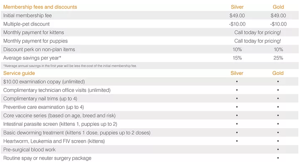Click the Service guide heading
The image size is (300, 165).
[x=19, y=73]
